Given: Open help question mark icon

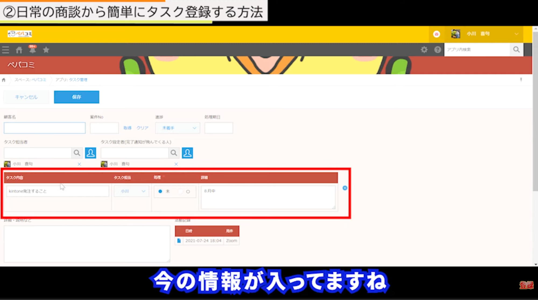Looking at the screenshot, I should pos(438,50).
